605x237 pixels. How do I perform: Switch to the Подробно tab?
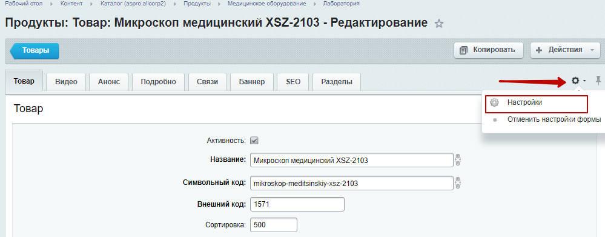point(159,82)
